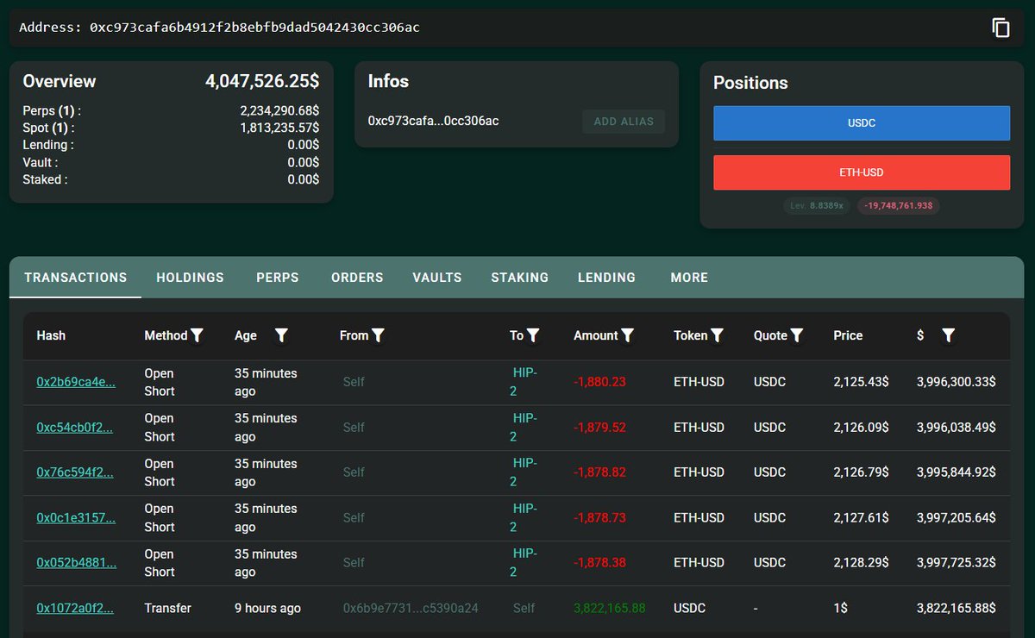Click the ADD ALIAS button

[624, 121]
